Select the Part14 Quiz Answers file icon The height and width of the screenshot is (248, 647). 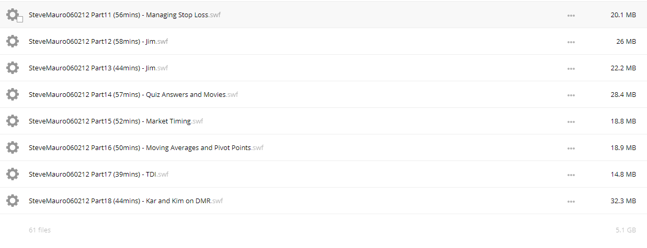tap(13, 94)
